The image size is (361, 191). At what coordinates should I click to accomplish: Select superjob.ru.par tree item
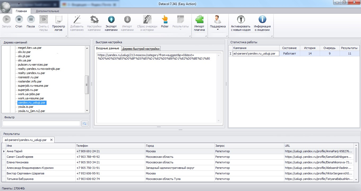[28, 90]
